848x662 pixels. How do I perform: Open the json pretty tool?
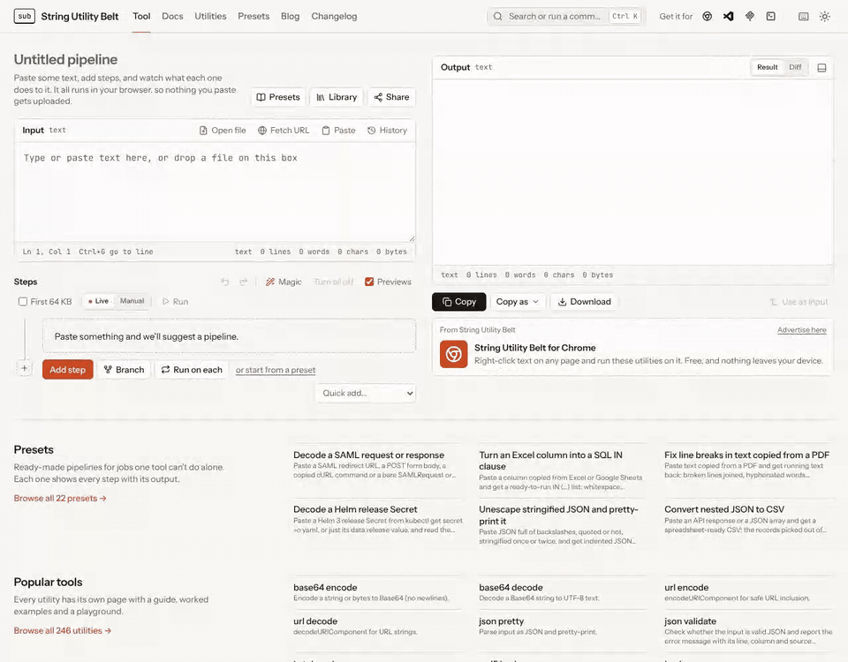tap(501, 621)
